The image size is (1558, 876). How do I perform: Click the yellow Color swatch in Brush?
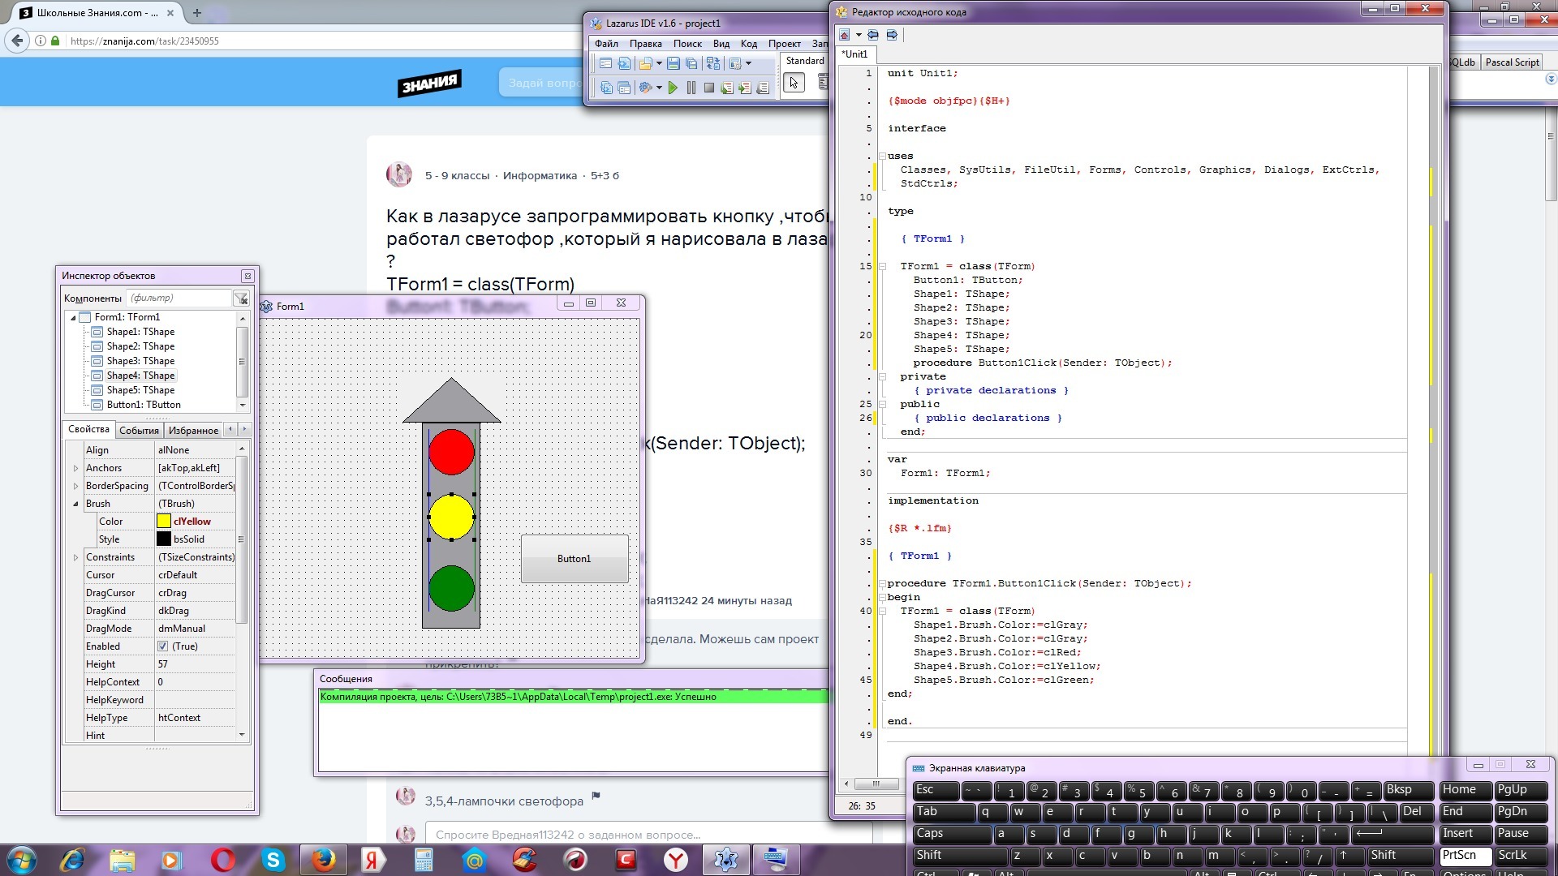[164, 522]
